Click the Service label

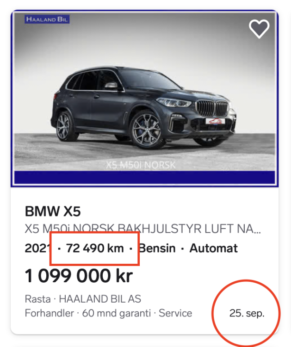pos(175,313)
